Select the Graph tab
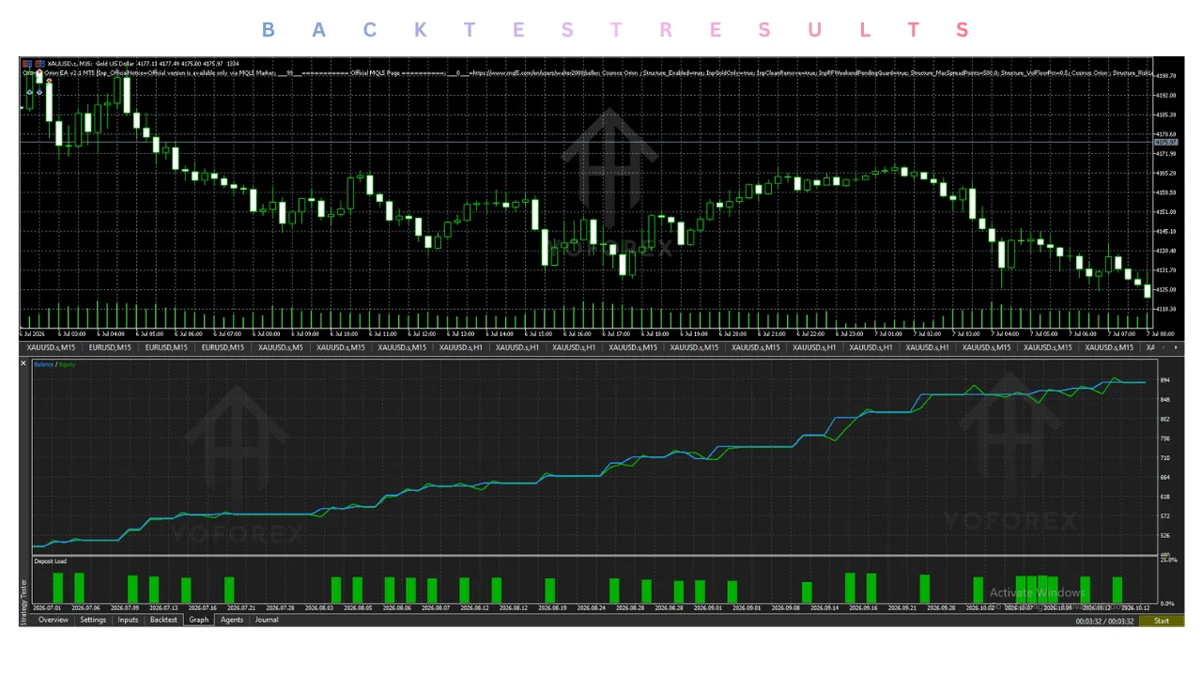 pyautogui.click(x=199, y=620)
